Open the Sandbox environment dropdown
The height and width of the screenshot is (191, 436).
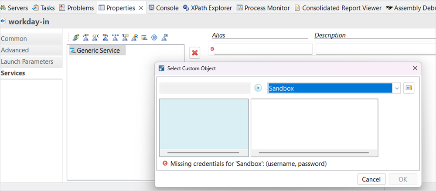point(396,89)
